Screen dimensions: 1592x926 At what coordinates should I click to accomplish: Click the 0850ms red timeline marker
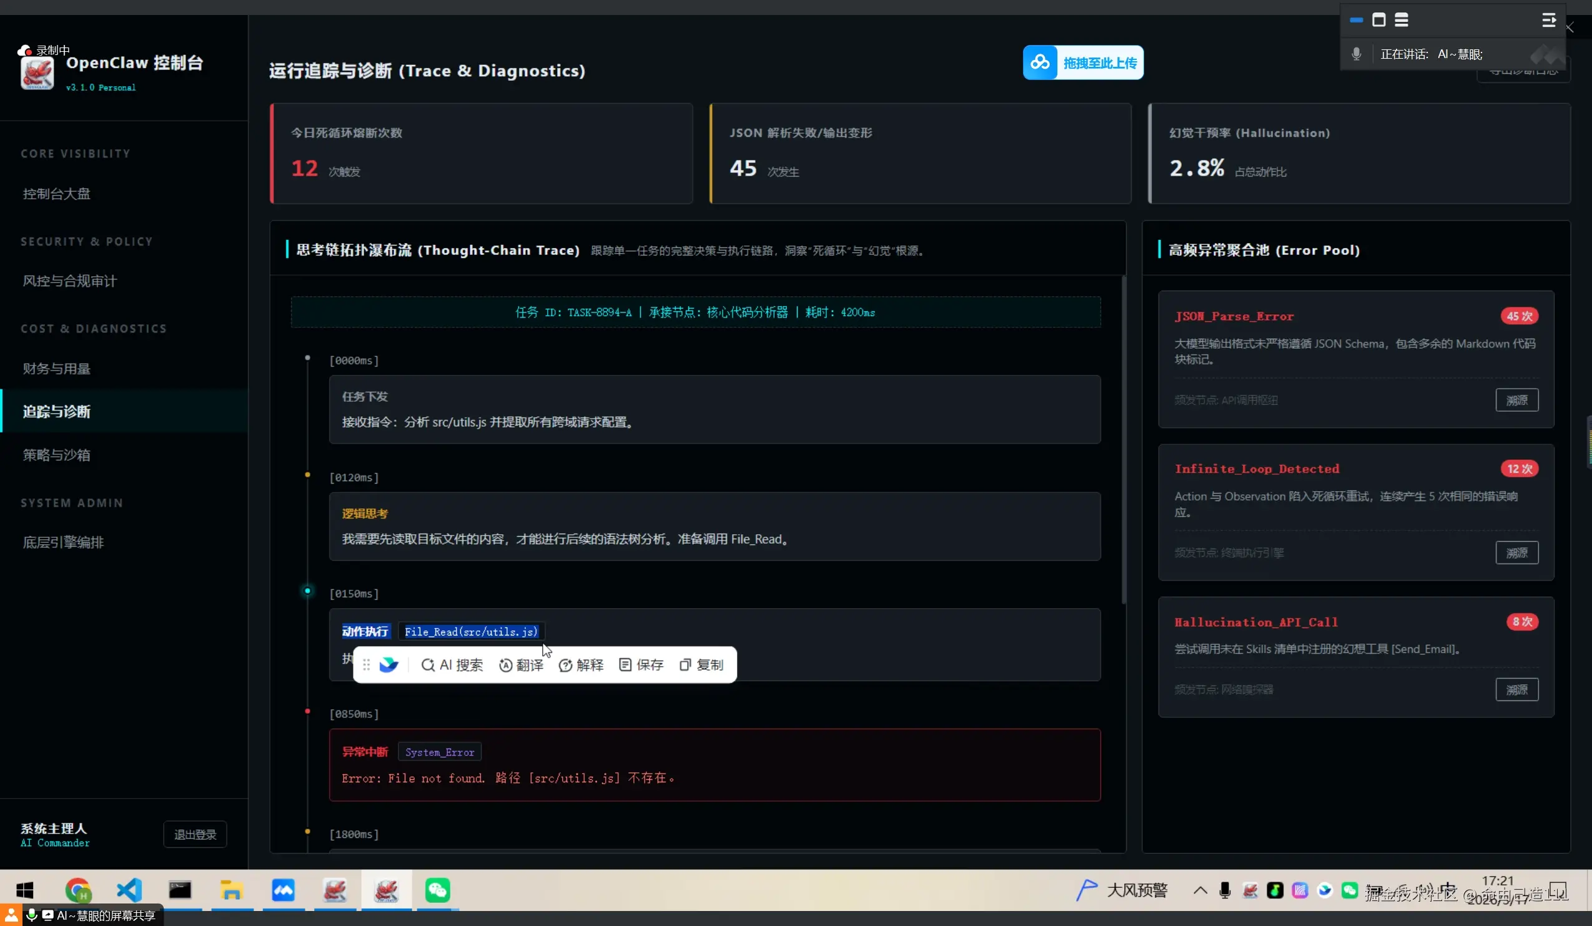click(x=308, y=711)
